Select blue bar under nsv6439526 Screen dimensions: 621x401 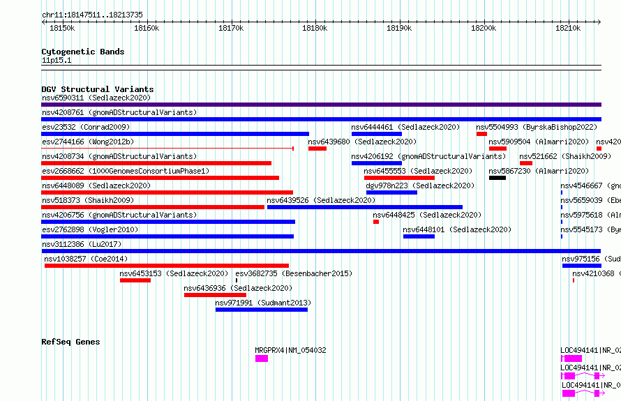point(365,207)
